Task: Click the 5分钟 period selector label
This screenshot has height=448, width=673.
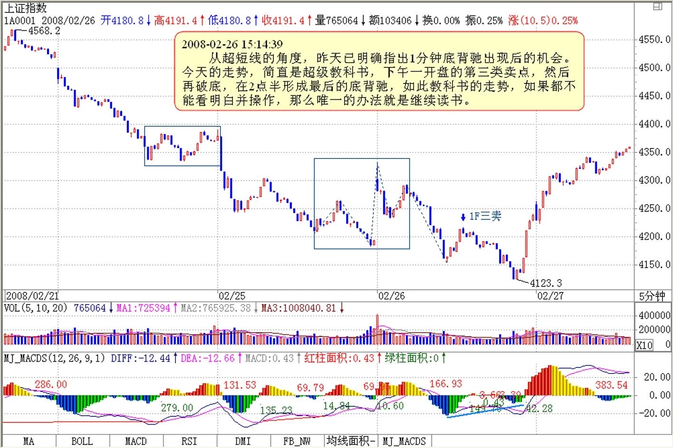Action: [x=652, y=296]
